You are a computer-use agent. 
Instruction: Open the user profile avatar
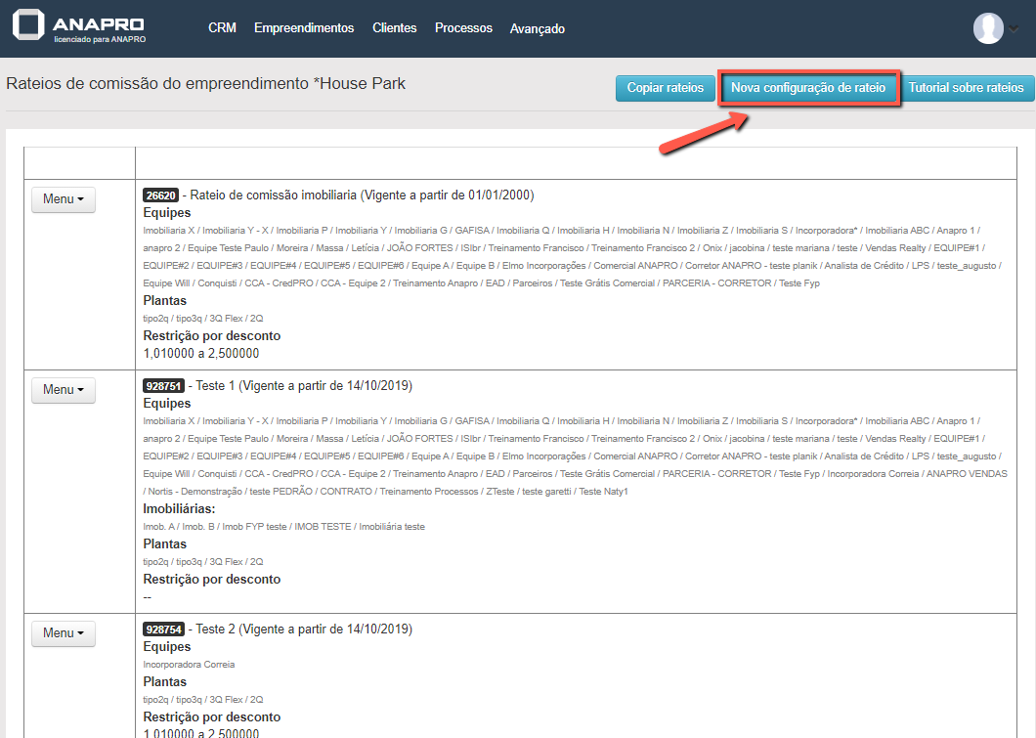(x=988, y=28)
